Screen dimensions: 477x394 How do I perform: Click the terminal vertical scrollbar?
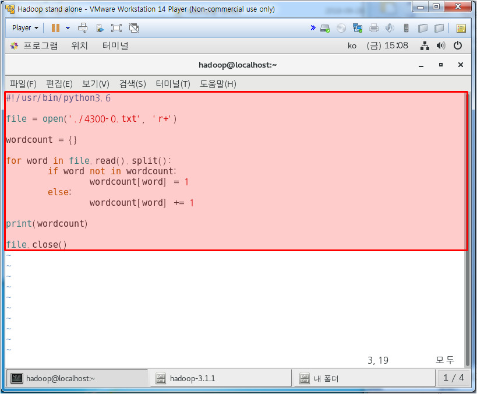(x=468, y=228)
